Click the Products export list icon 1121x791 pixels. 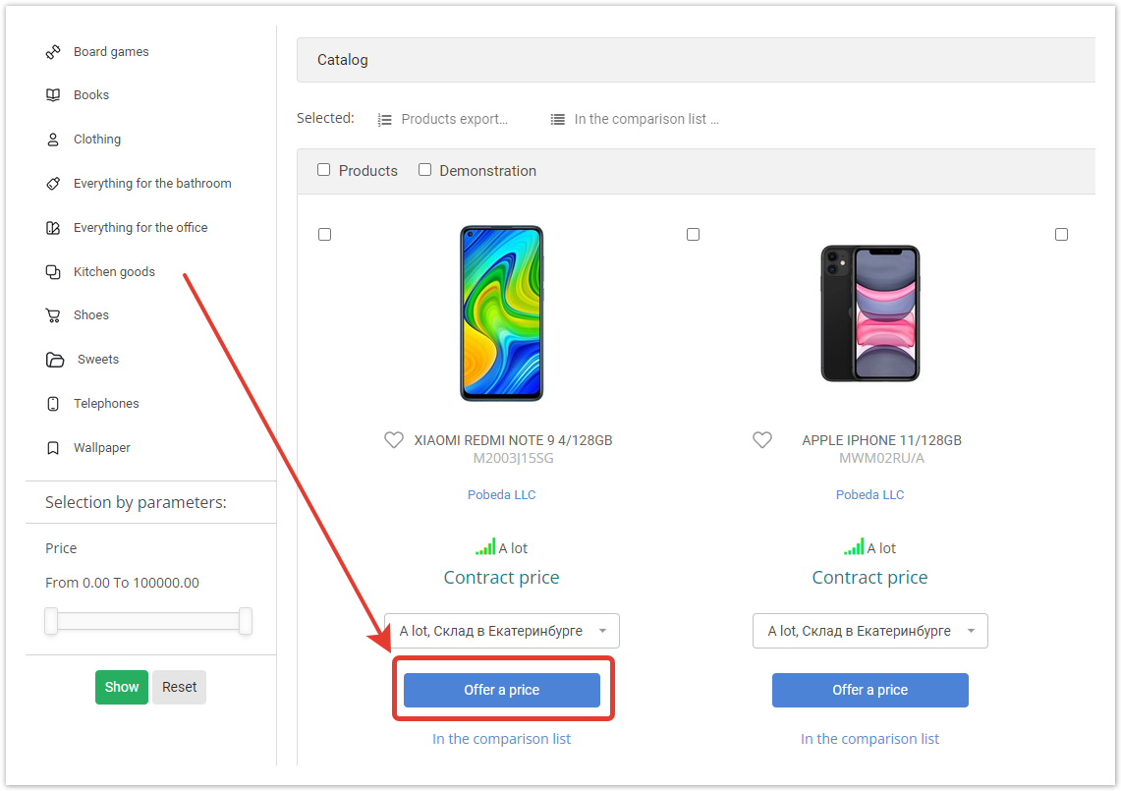pyautogui.click(x=384, y=120)
